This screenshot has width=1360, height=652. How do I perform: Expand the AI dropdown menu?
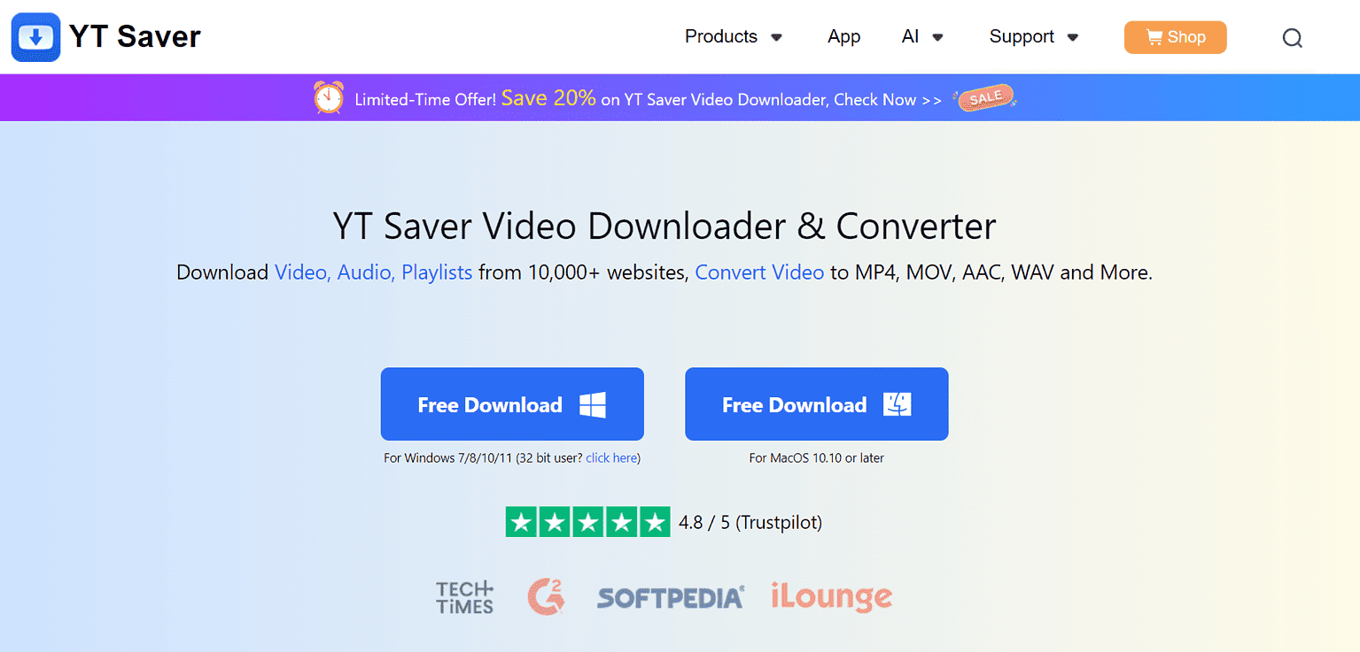[922, 36]
